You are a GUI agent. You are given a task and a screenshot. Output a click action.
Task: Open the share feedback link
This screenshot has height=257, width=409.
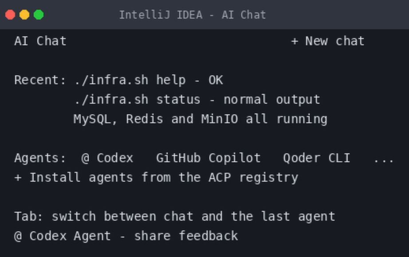coord(186,236)
